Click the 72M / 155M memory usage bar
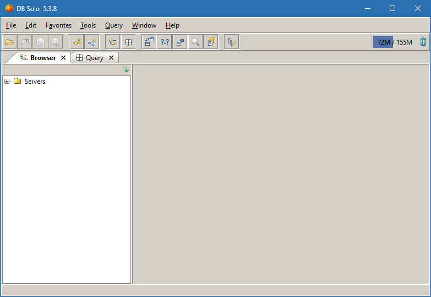The width and height of the screenshot is (431, 297). coord(394,42)
